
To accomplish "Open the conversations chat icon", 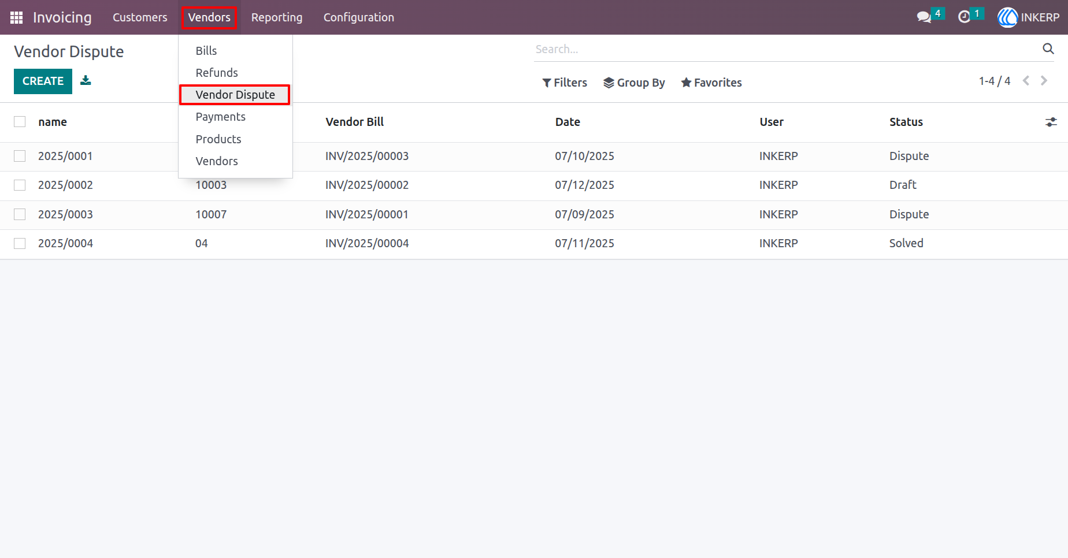I will 924,17.
